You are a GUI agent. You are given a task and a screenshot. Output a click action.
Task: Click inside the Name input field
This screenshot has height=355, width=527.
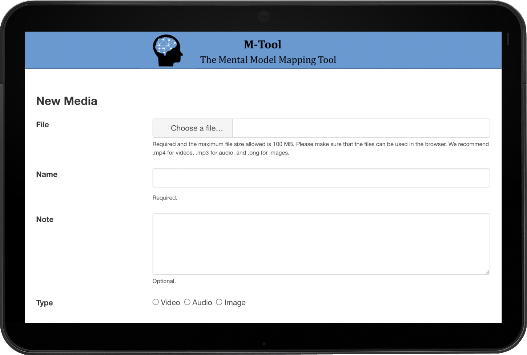point(321,178)
